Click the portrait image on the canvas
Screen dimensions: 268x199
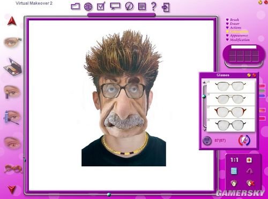coord(124,98)
